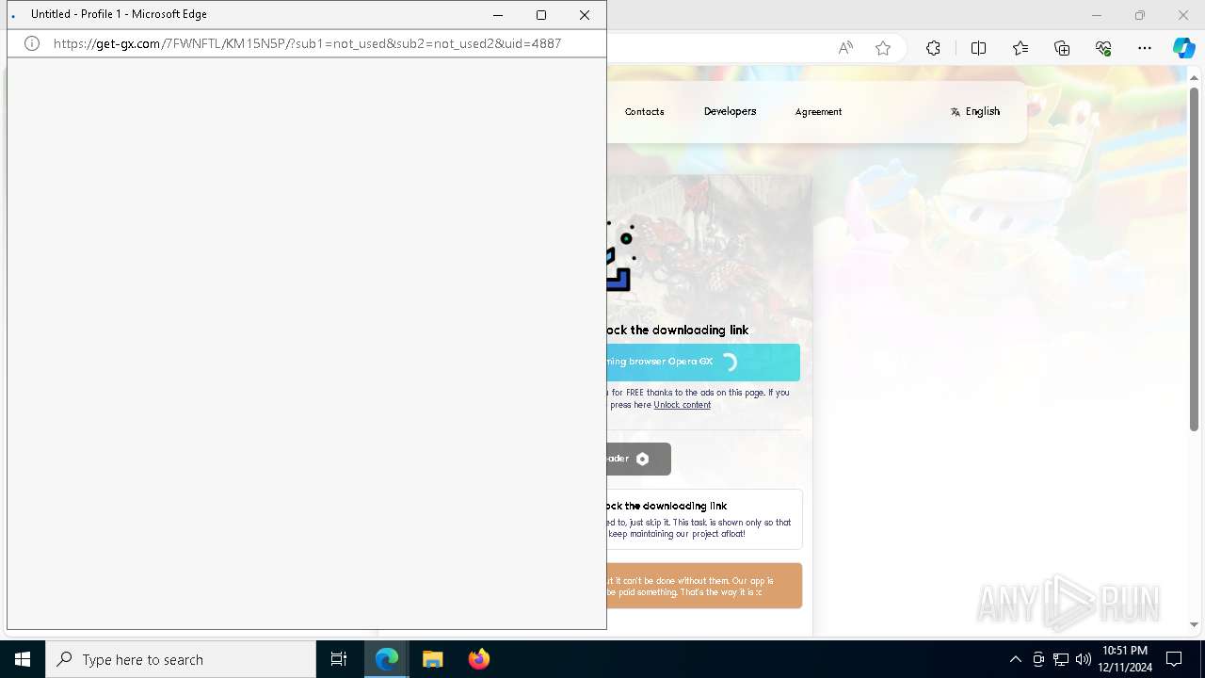
Task: Click the meet-now tray icon beside the chevron
Action: (x=1038, y=659)
